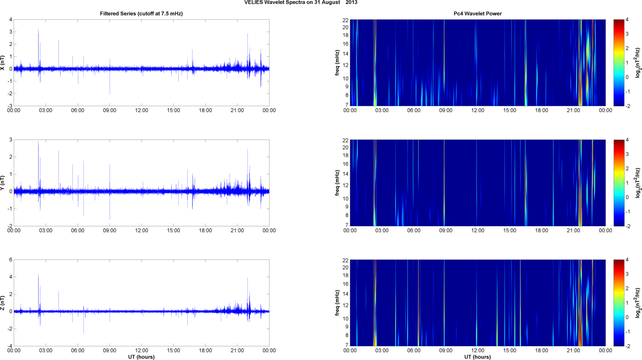642x360 pixels.
Task: Click the 12:00 tick under X time series
Action: (142, 110)
